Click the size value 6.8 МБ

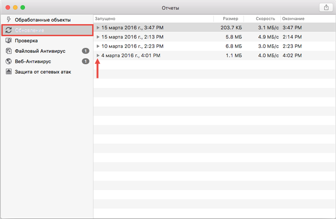click(234, 46)
